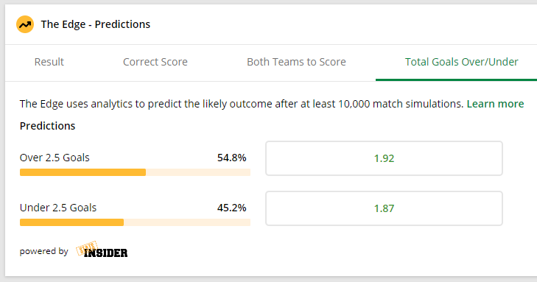Click the orange trending-arrow Edge icon

coord(25,24)
